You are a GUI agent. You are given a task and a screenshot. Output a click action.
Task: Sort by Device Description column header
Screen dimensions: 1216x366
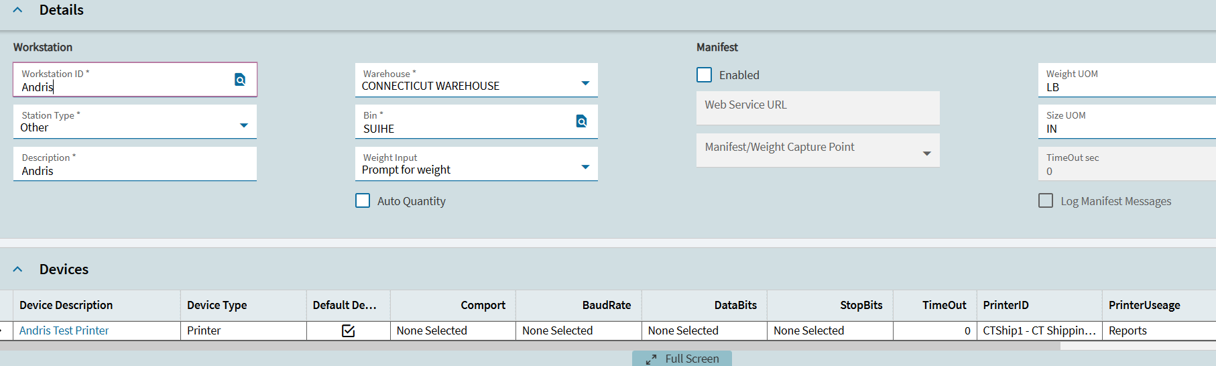pos(66,305)
